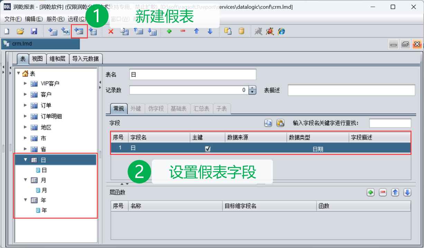Click the green plus icon in main toolbar
The width and height of the screenshot is (424, 248).
(169, 31)
